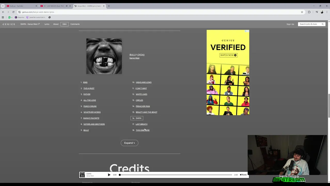
Task: Open track 6 WHATEVER WORKS
Action: [92, 112]
